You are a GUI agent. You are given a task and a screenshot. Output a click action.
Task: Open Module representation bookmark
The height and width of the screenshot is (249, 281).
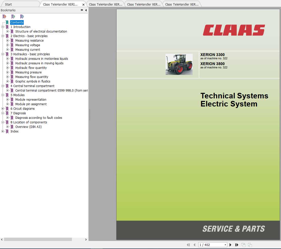(31, 99)
